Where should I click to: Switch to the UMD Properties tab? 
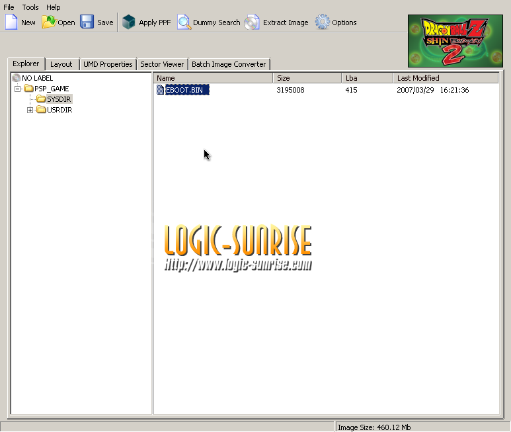pos(108,64)
